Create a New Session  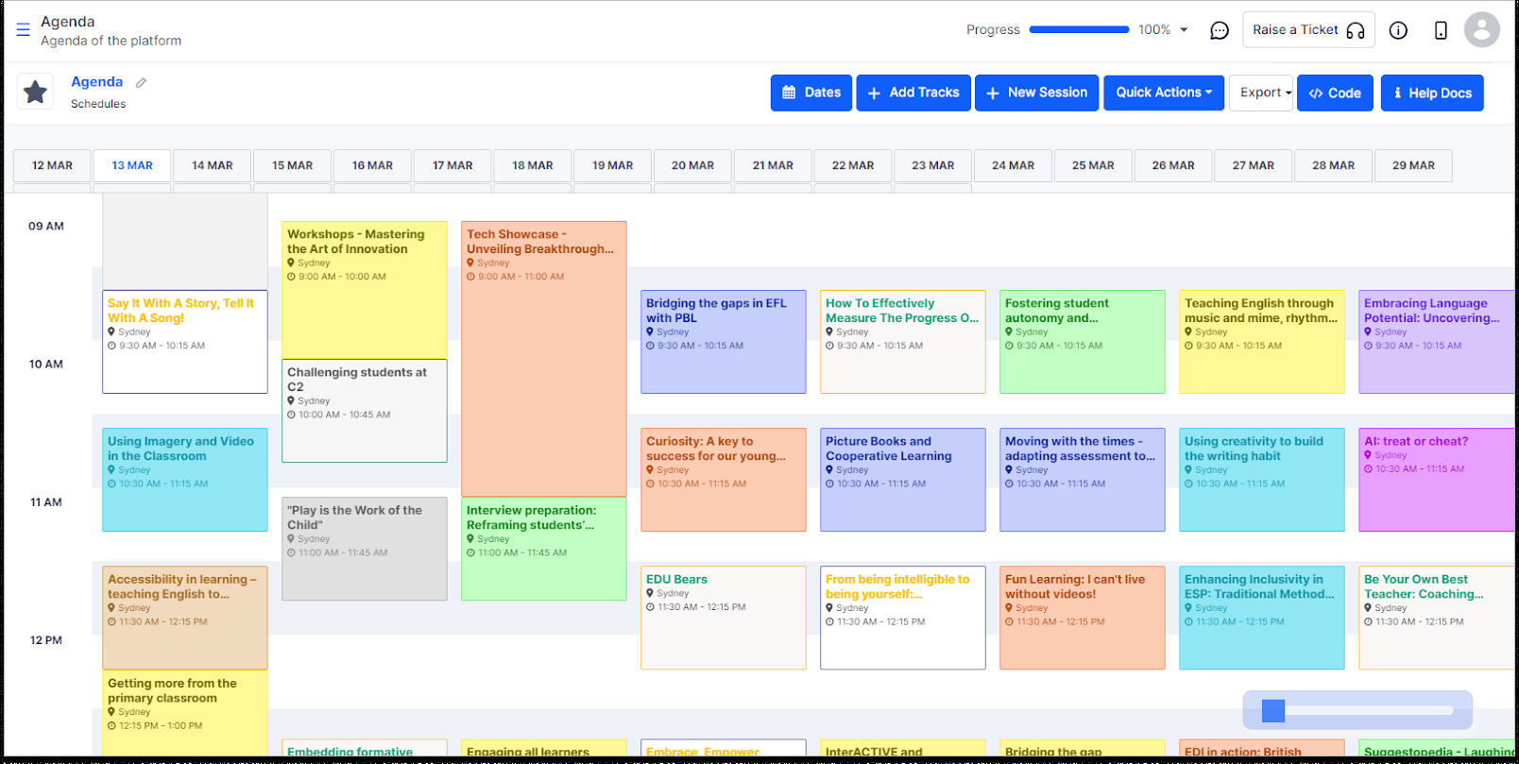pyautogui.click(x=1036, y=93)
